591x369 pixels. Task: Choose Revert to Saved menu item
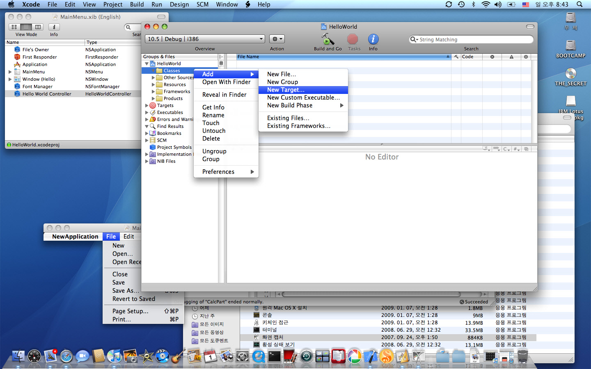click(134, 299)
